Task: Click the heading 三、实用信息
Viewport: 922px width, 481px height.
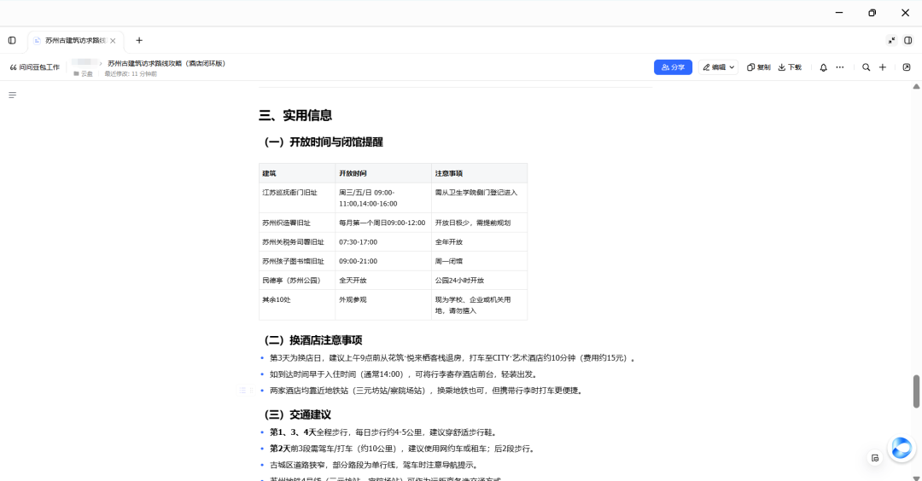Action: click(295, 115)
